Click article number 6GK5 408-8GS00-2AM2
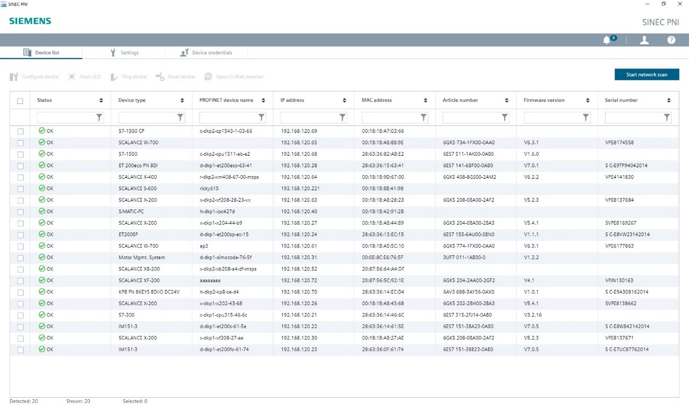Image resolution: width=689 pixels, height=417 pixels. [469, 177]
